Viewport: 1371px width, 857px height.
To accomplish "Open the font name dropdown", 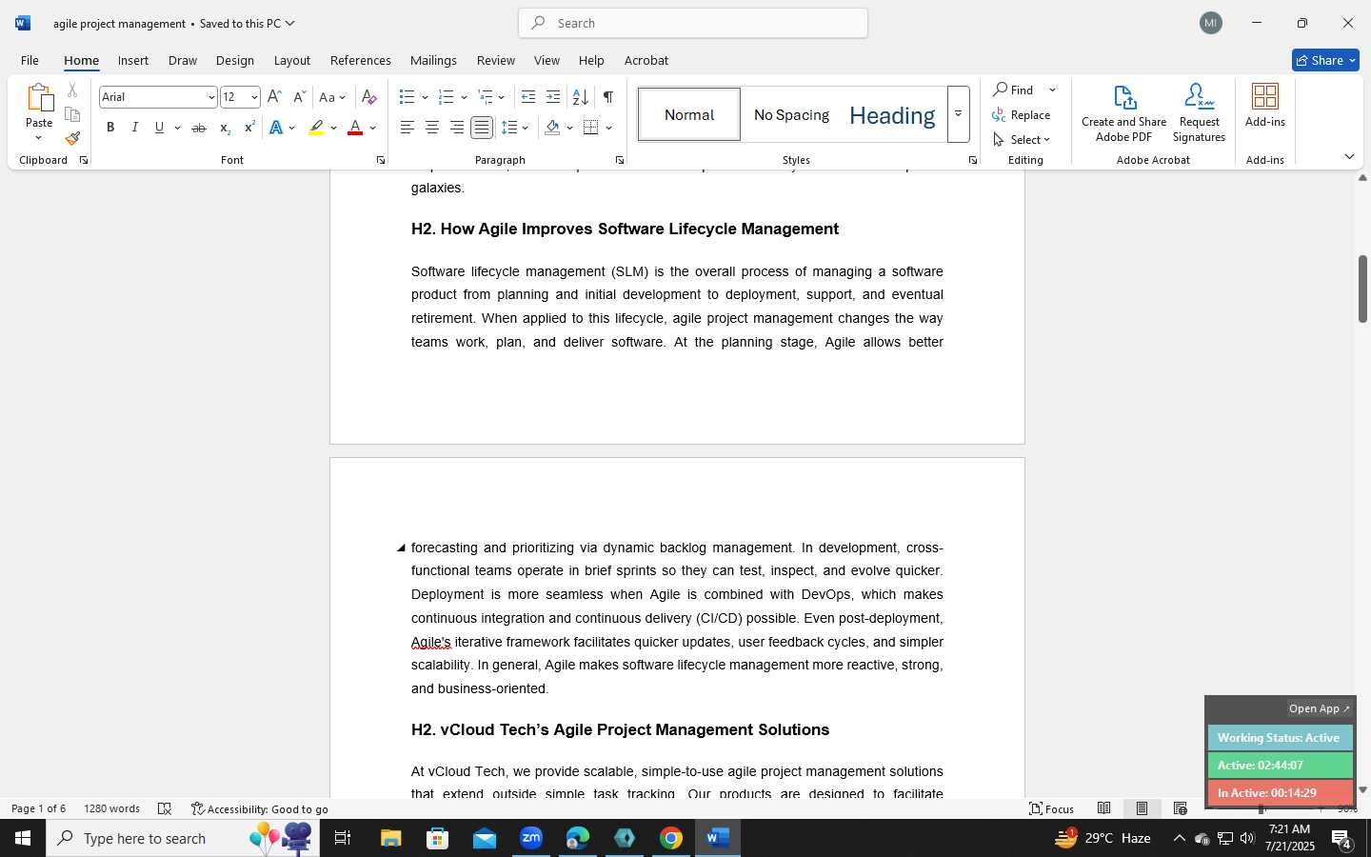I will 210,97.
